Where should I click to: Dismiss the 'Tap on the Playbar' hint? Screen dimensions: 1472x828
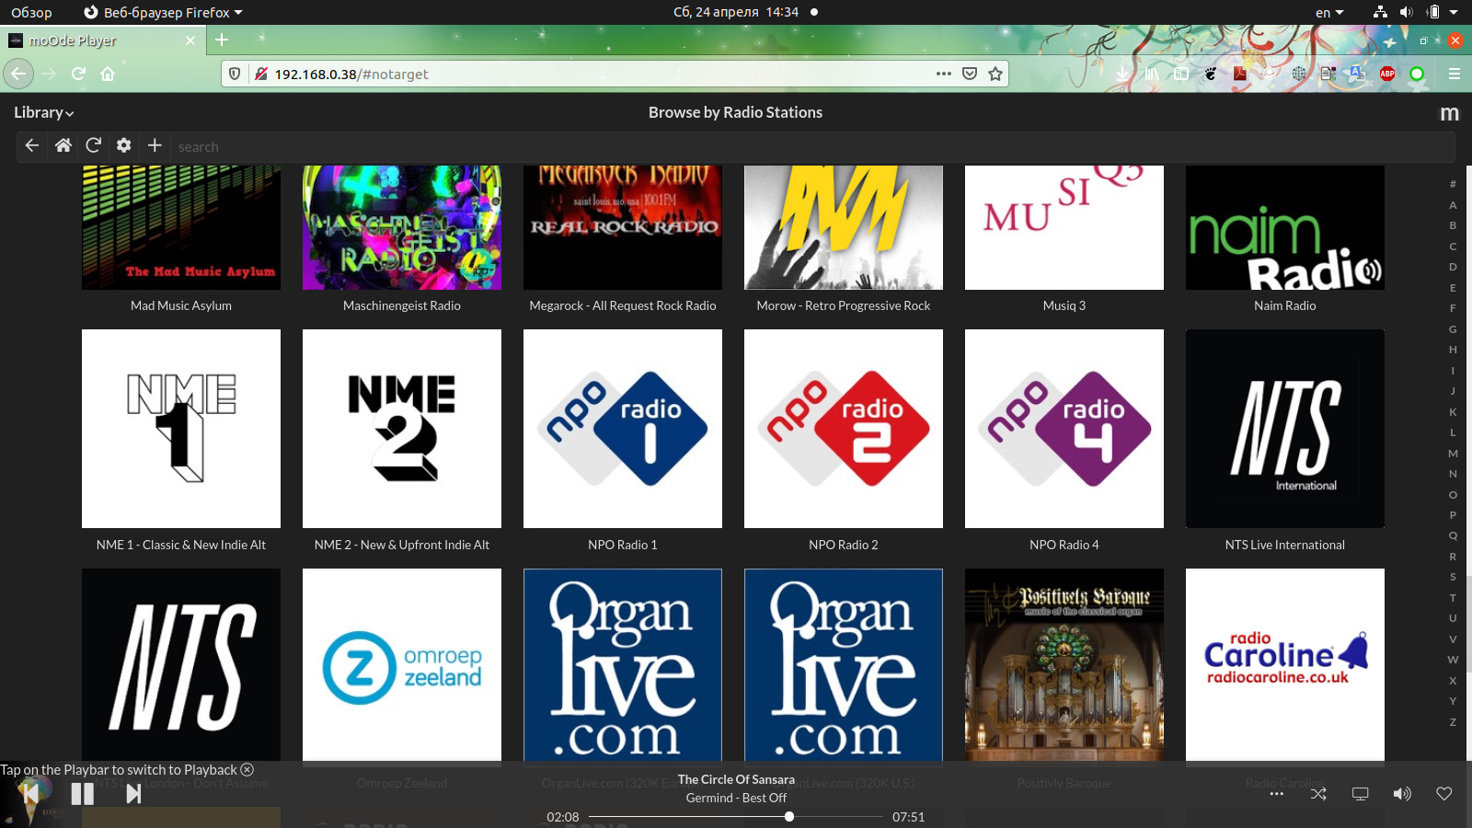[x=247, y=770]
